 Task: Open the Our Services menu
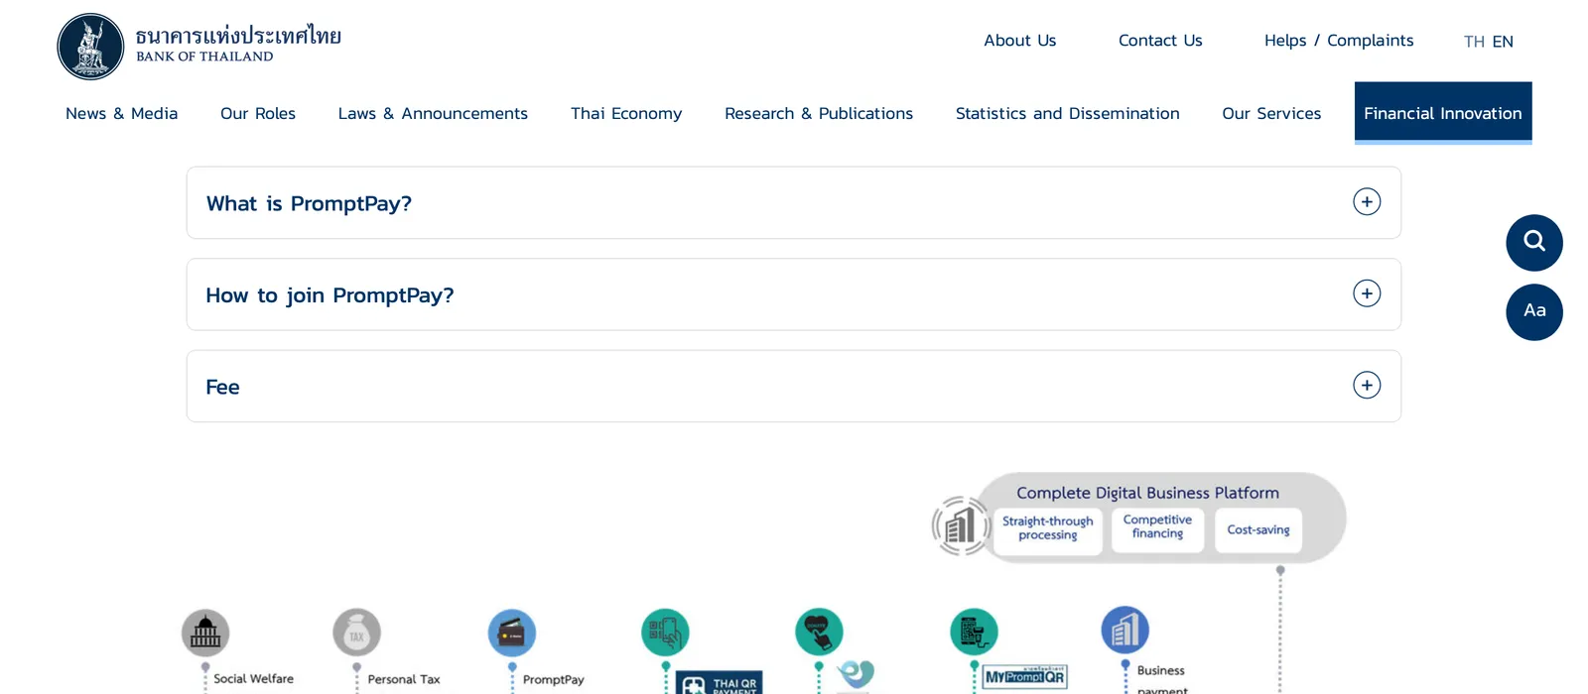pyautogui.click(x=1271, y=113)
